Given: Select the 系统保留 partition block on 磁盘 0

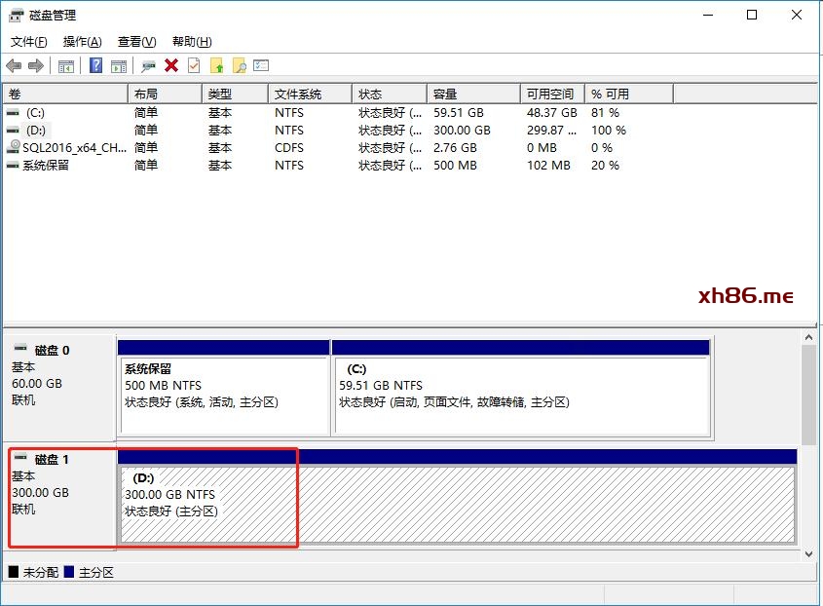Looking at the screenshot, I should pos(223,395).
